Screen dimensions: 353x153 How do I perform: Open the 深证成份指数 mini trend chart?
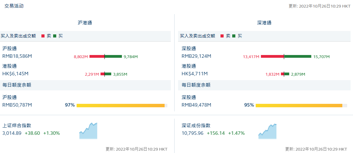click(x=267, y=131)
